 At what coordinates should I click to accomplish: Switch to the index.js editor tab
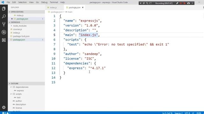53,8
